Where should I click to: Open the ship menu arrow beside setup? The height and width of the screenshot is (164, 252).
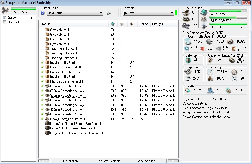pos(114,13)
